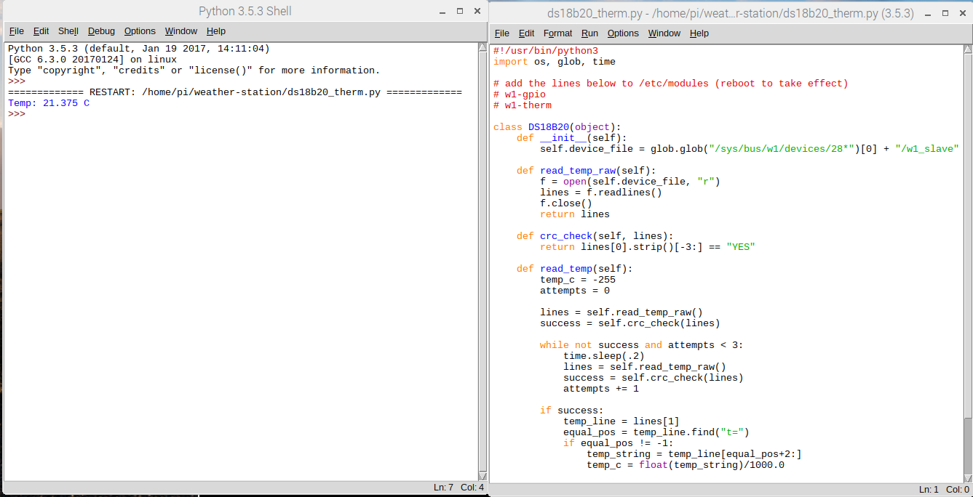Click the 'Temp: 21.375 C' output line
Viewport: 973px width, 497px height.
pos(49,103)
